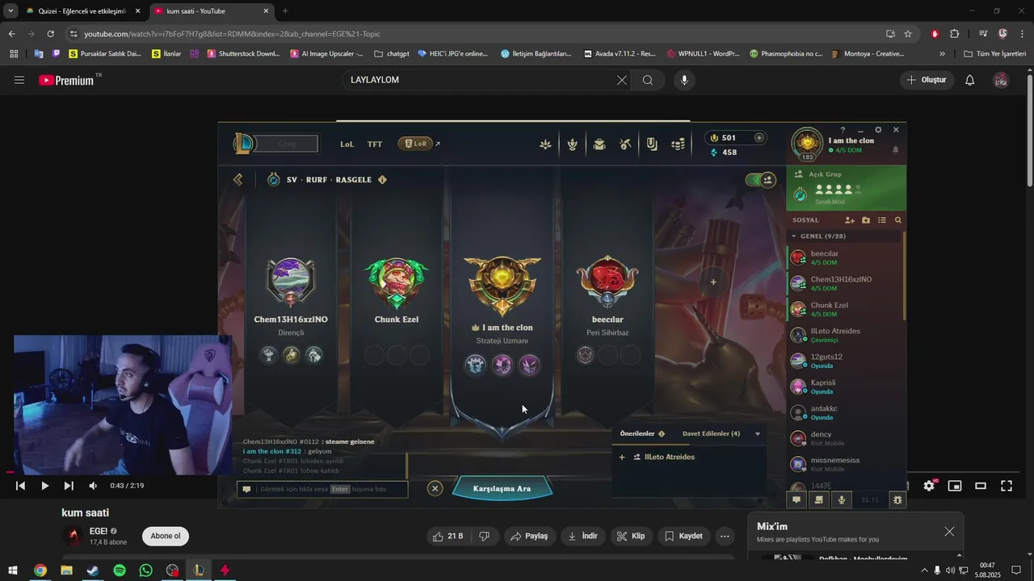Click the info icon beside SV RURF RASGELE
This screenshot has height=581, width=1034.
click(382, 180)
